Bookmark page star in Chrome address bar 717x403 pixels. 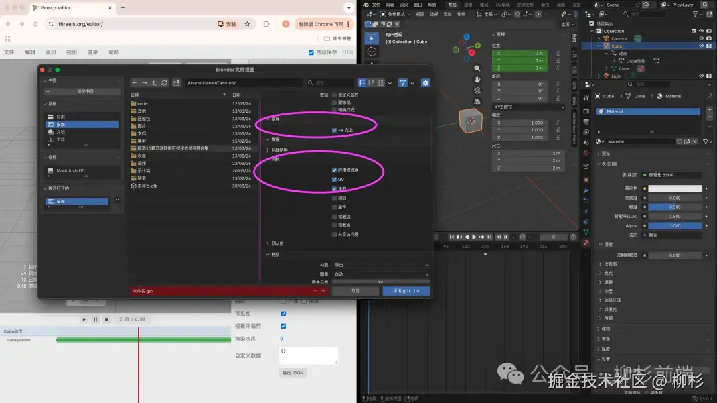(248, 24)
